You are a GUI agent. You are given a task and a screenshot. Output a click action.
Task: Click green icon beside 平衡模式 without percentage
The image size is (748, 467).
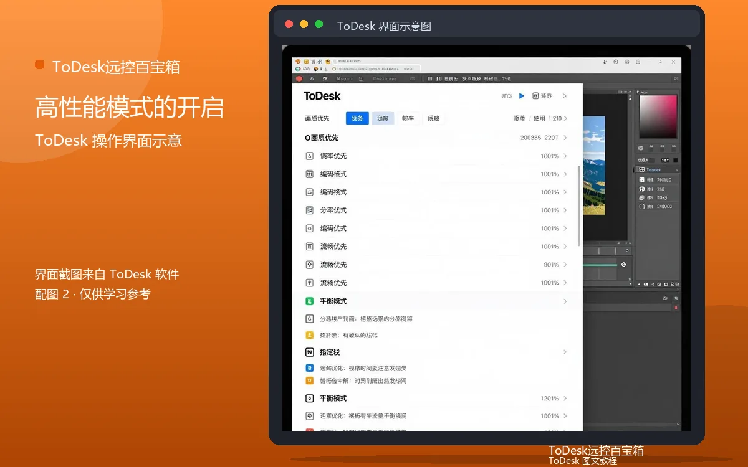[x=309, y=301]
